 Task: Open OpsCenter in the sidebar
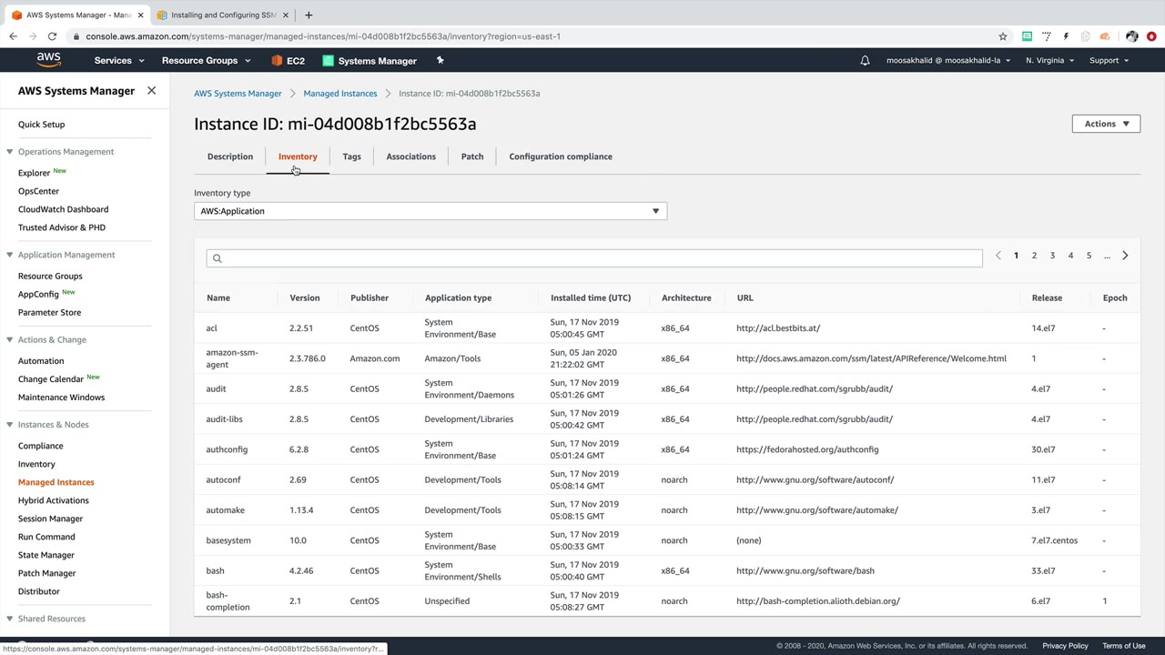[38, 191]
